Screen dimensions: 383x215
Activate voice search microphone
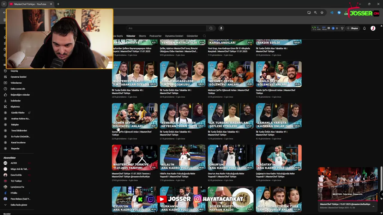click(x=221, y=28)
